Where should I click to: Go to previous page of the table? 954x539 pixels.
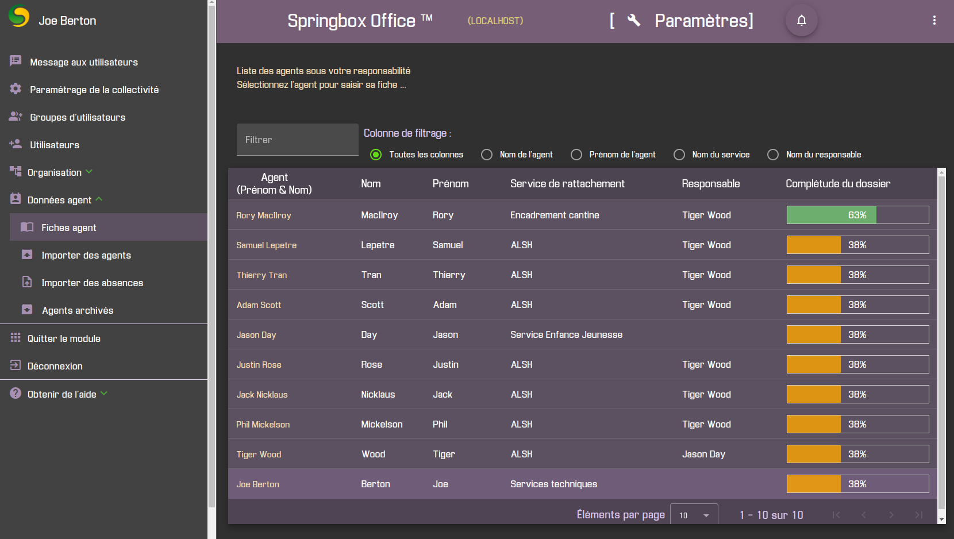864,515
